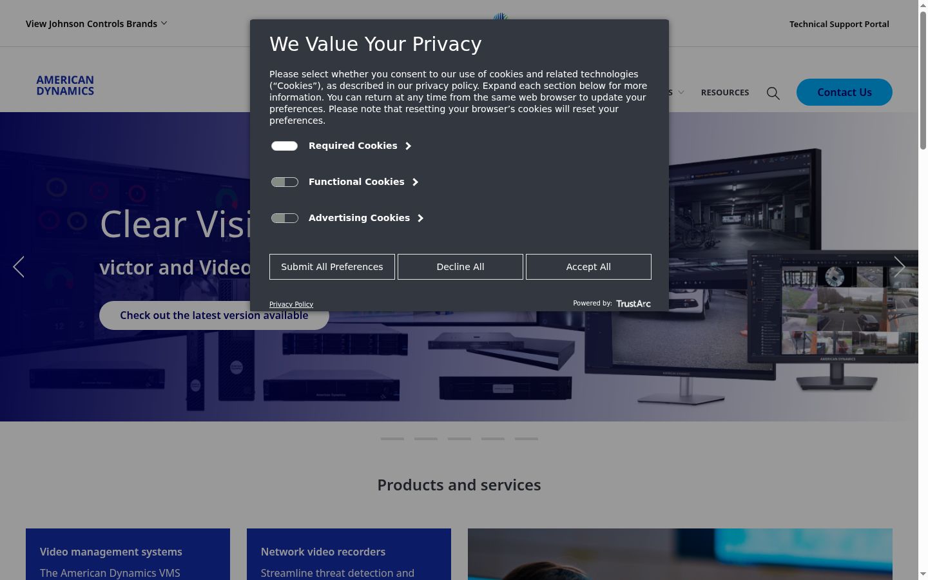Open the site search magnifier icon
The image size is (928, 580).
(773, 93)
